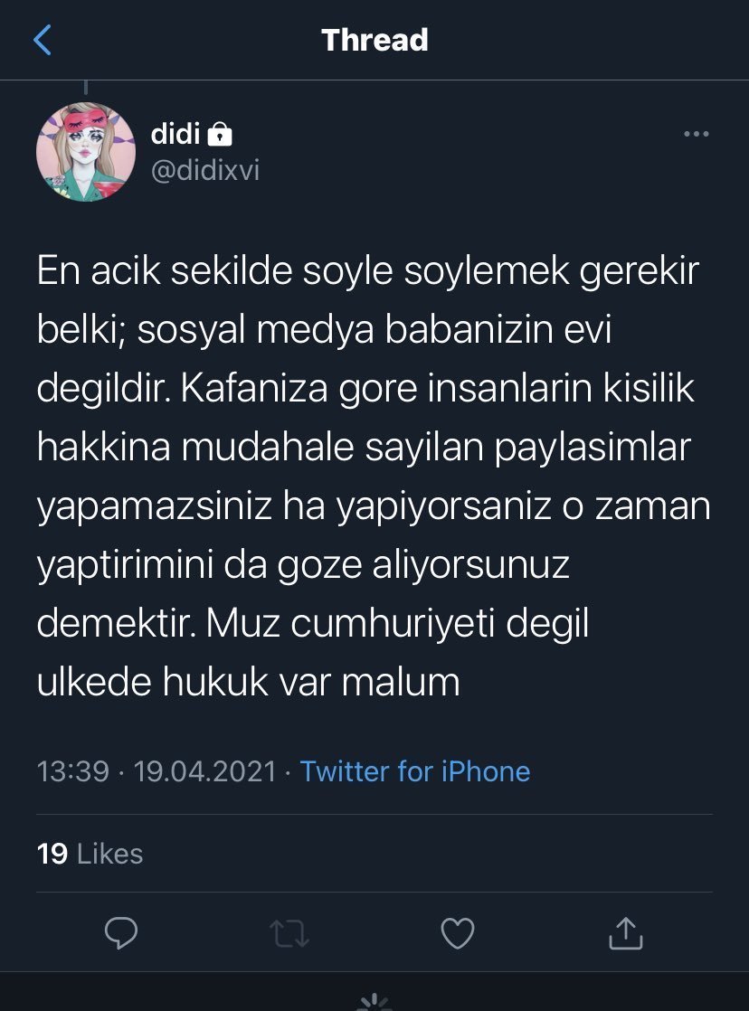
Task: Tap the retweet arrows icon
Action: click(x=289, y=932)
